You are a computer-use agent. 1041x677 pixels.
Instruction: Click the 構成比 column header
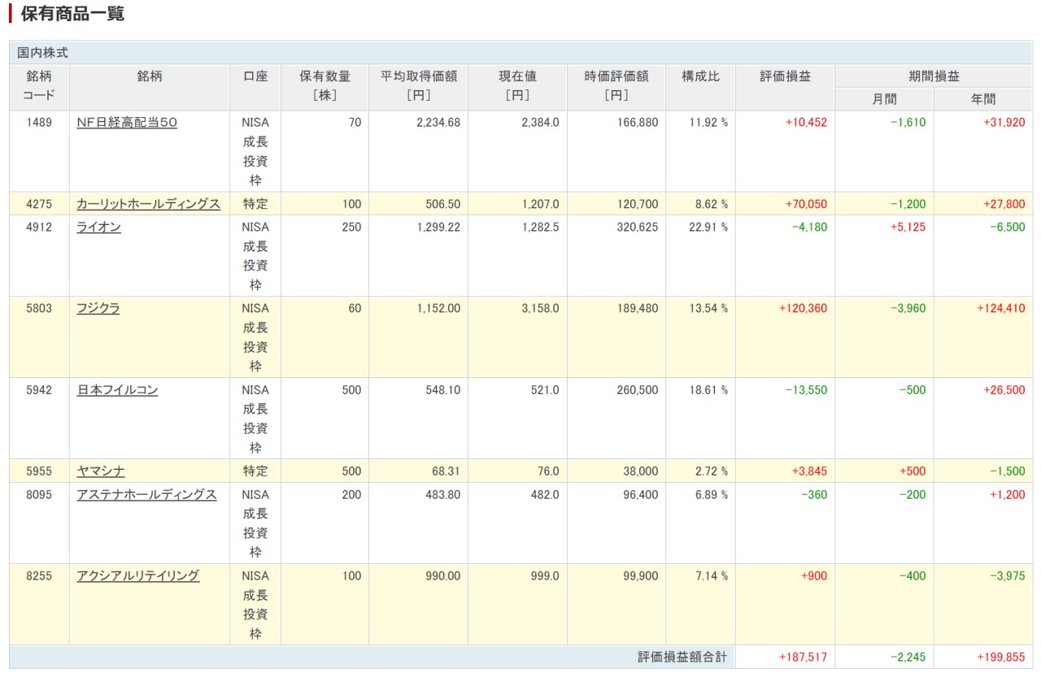point(700,76)
